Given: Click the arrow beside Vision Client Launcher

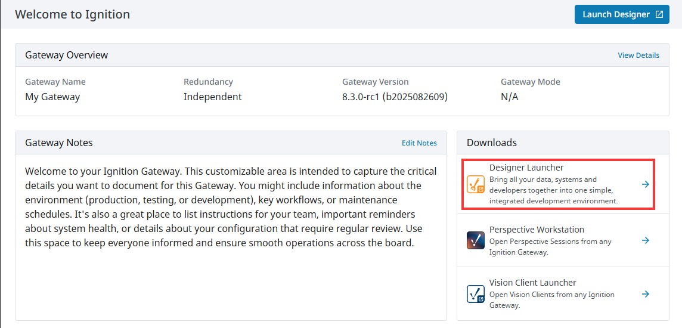Looking at the screenshot, I should coord(645,294).
